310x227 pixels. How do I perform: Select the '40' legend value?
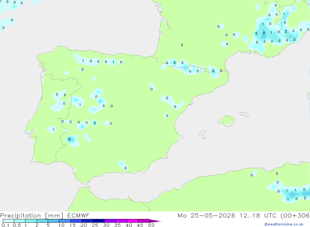pyautogui.click(x=129, y=225)
